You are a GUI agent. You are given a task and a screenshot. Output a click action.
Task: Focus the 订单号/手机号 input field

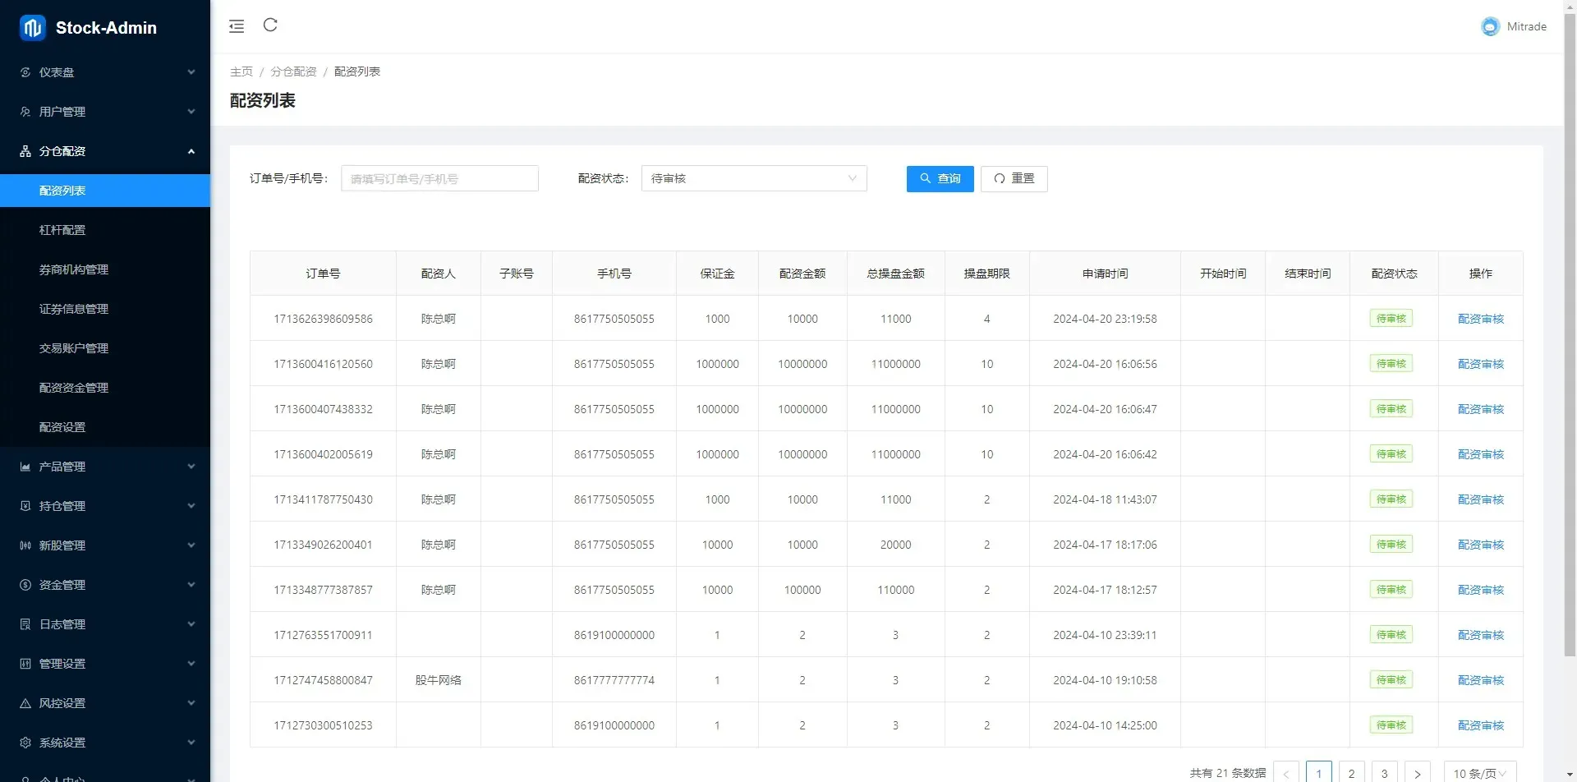click(x=439, y=178)
